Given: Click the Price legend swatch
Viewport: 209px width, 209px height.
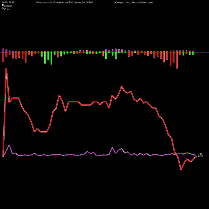Looking at the screenshot, I should [x=3, y=9].
